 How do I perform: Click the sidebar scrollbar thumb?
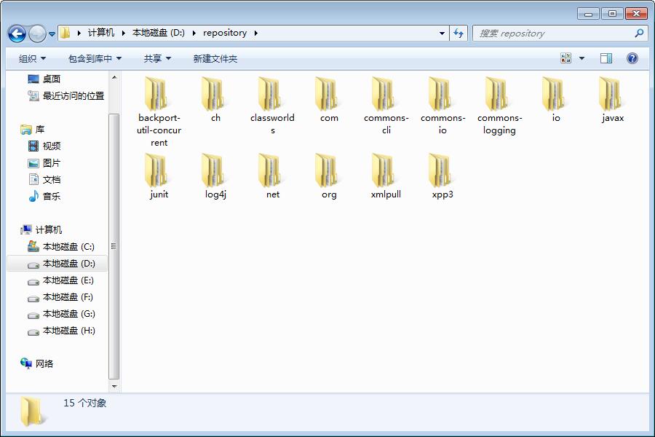(114, 246)
